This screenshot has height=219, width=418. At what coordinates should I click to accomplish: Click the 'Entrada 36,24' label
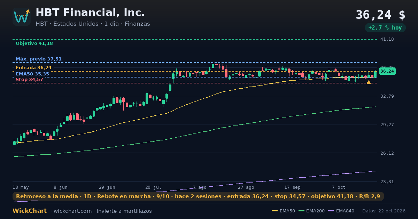[33, 68]
